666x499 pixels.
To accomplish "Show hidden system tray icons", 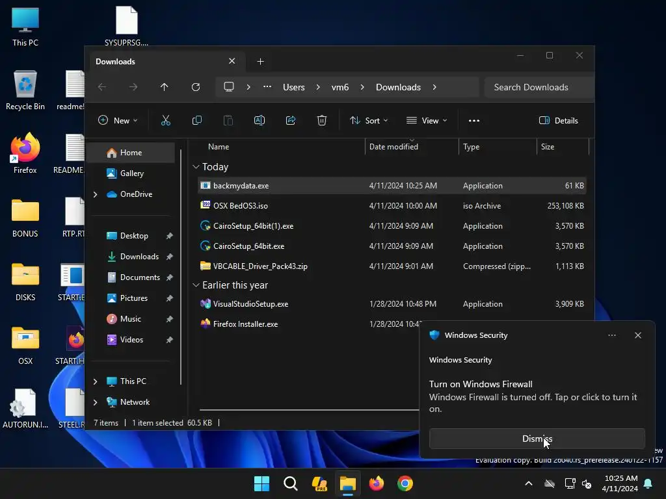I will 529,483.
